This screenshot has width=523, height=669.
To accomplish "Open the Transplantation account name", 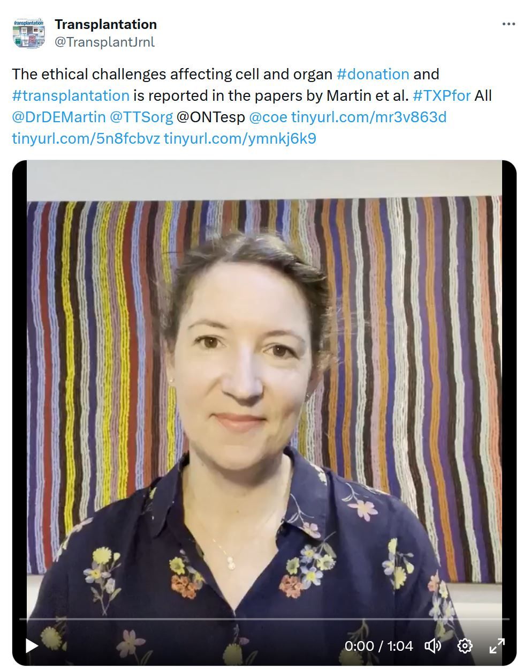I will [x=105, y=24].
